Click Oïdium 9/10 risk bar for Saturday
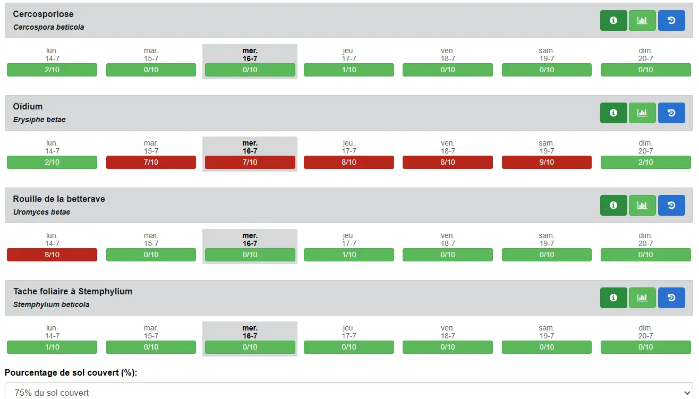The height and width of the screenshot is (399, 699). click(x=547, y=163)
